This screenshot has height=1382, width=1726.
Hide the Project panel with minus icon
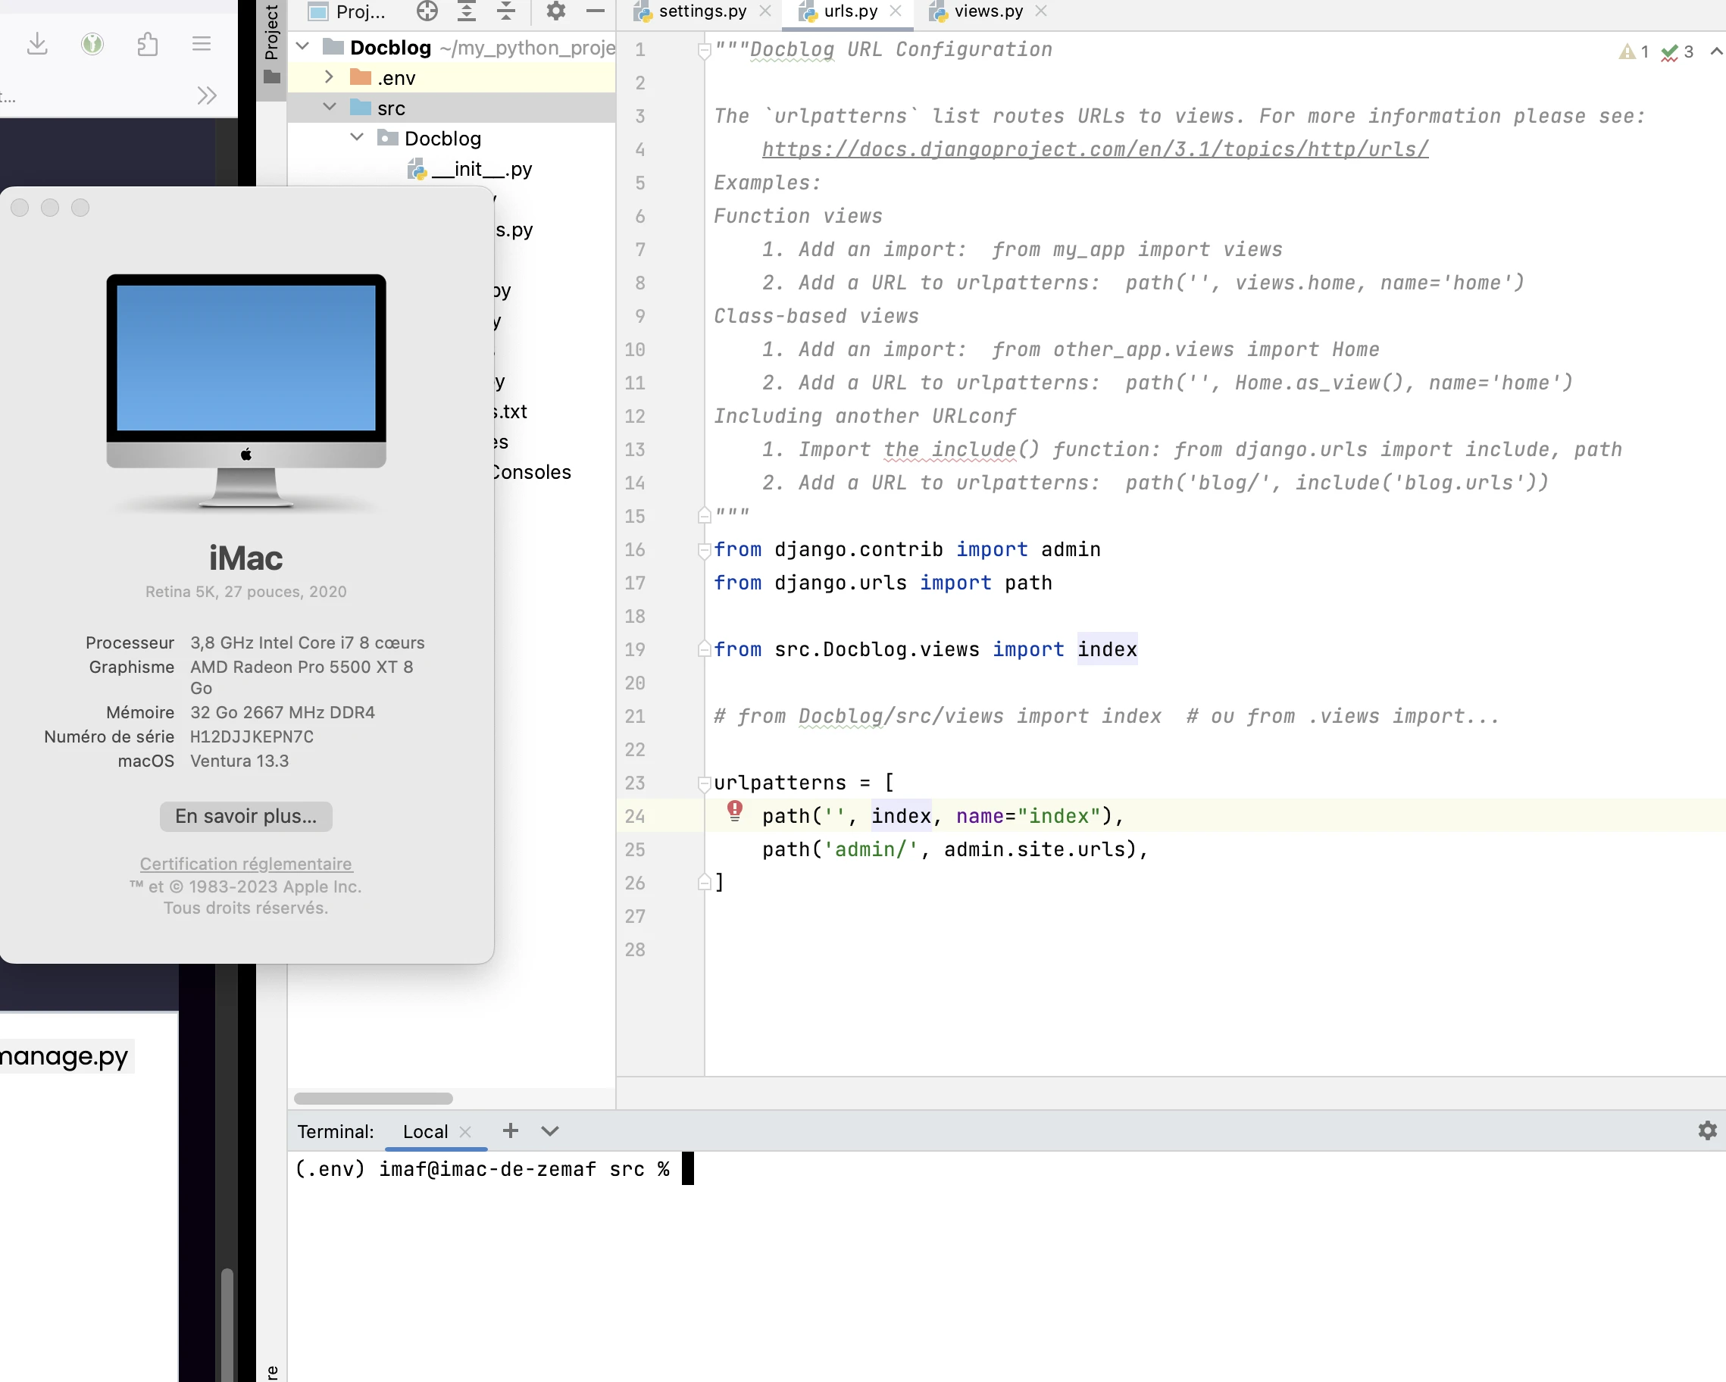[x=595, y=11]
